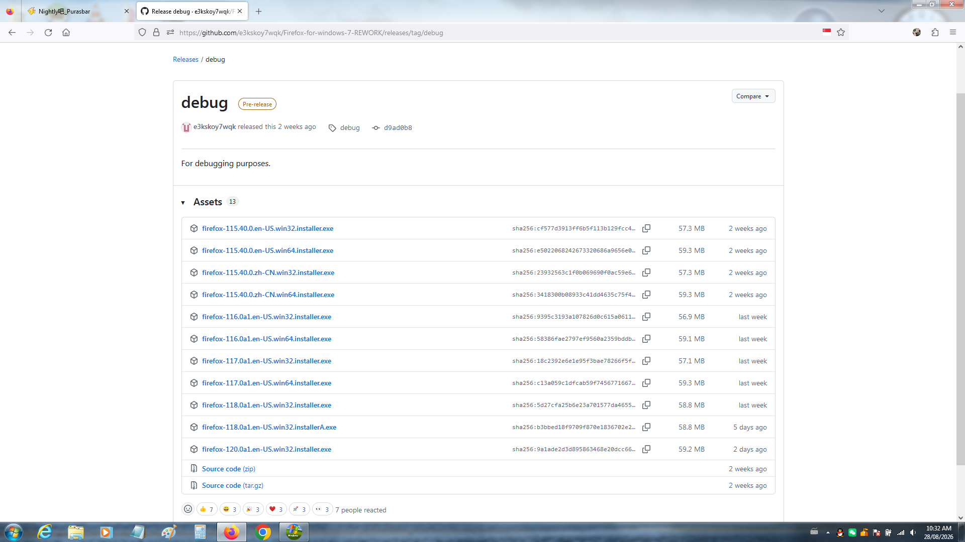
Task: Open the Windows Start menu
Action: click(14, 532)
